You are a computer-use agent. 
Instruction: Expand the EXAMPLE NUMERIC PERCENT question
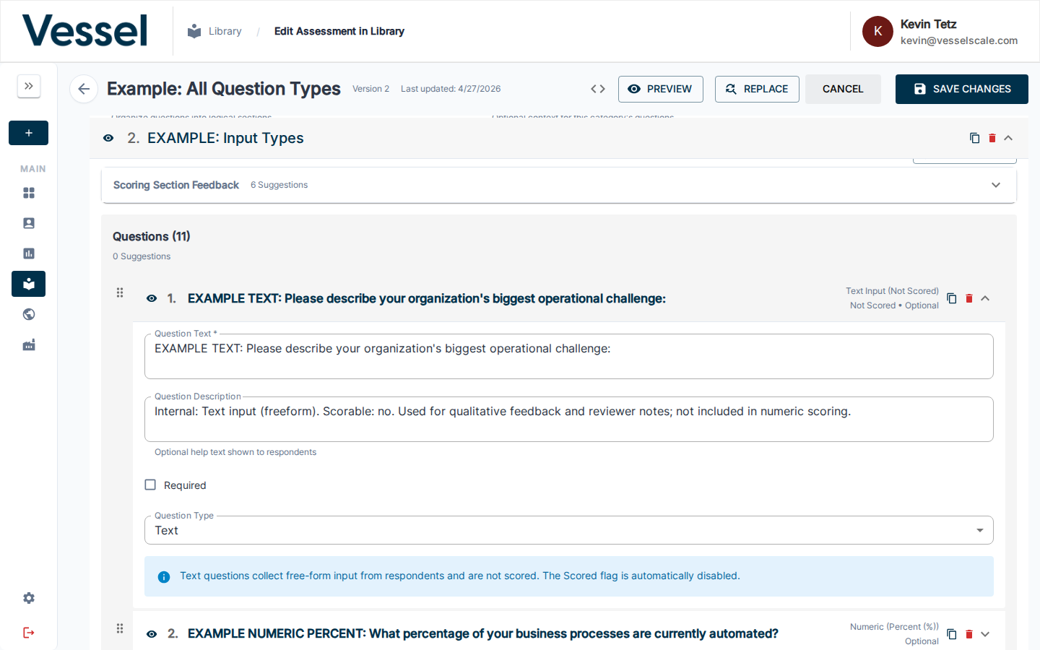point(985,634)
